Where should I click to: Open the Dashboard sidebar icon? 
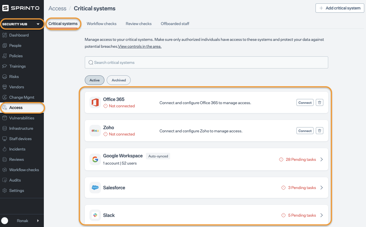pyautogui.click(x=4, y=35)
